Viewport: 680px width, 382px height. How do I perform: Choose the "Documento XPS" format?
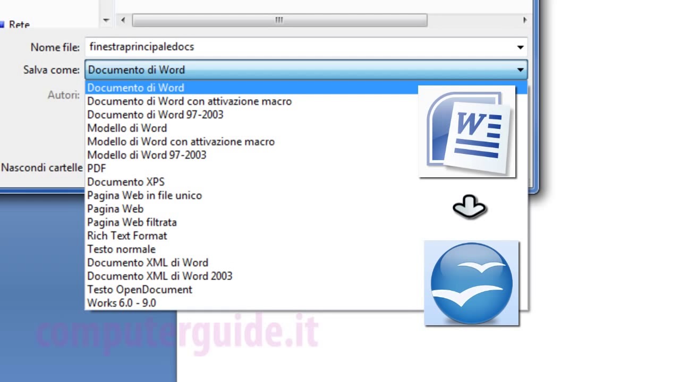click(x=306, y=182)
